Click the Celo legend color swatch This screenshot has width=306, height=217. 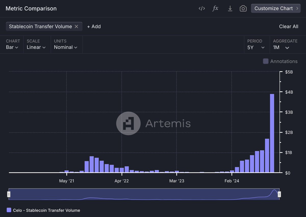9,210
